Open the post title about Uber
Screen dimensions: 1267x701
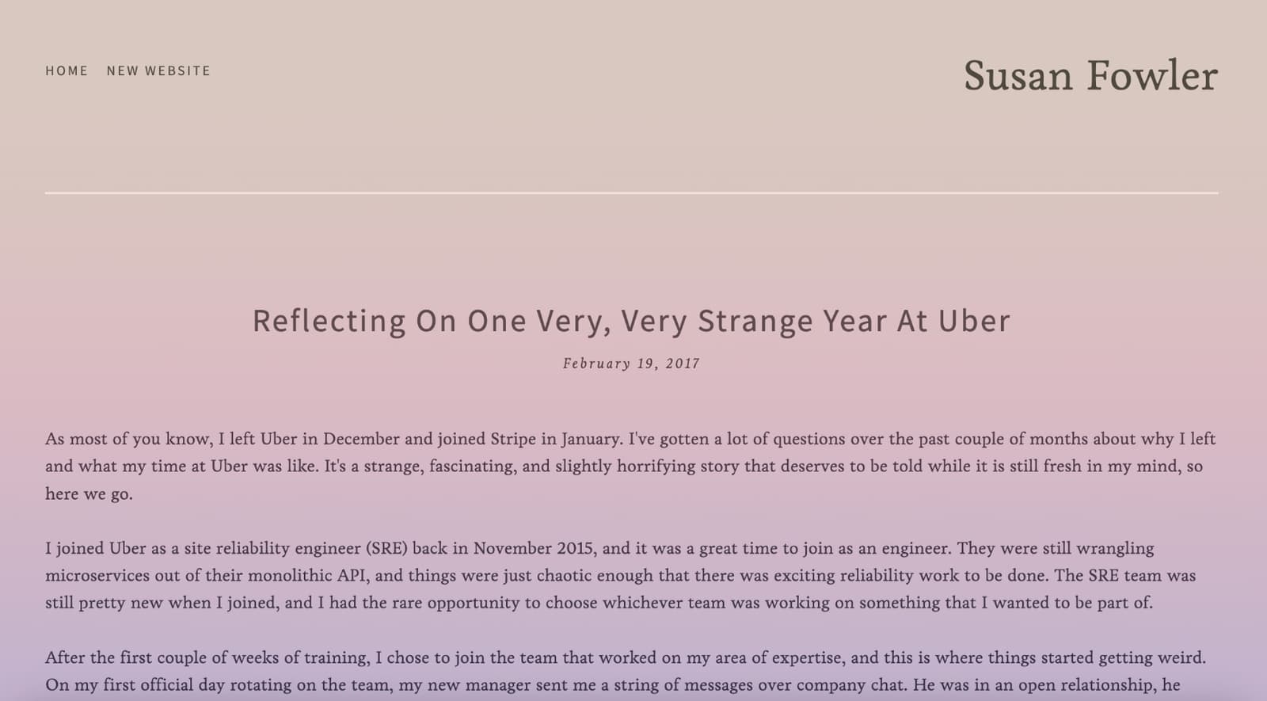631,321
